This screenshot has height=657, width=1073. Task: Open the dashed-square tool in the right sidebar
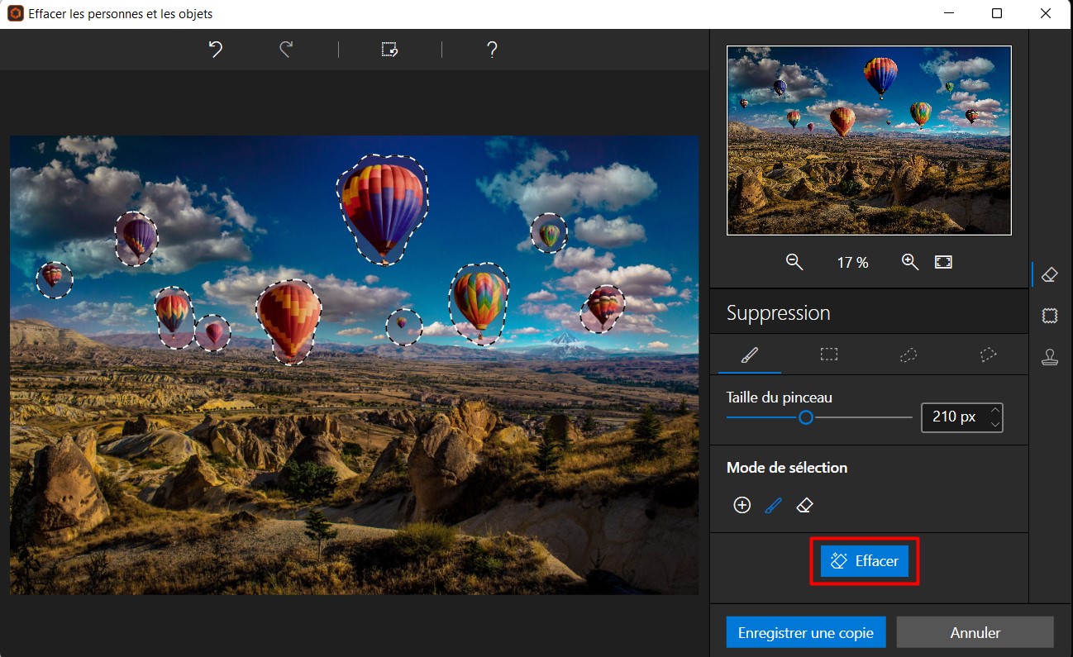point(1050,316)
